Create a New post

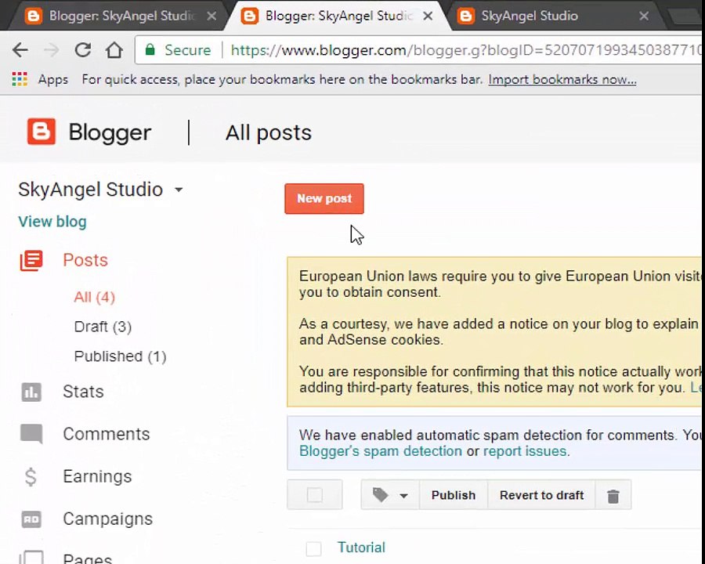click(324, 198)
